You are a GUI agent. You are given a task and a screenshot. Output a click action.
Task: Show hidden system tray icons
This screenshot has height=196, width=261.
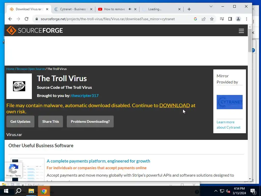pyautogui.click(x=216, y=191)
